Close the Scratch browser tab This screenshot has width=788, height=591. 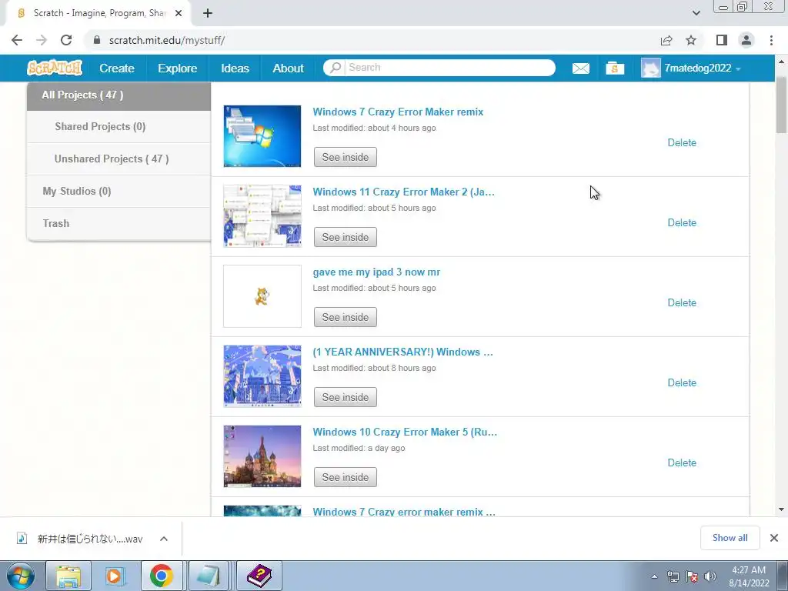coord(179,13)
